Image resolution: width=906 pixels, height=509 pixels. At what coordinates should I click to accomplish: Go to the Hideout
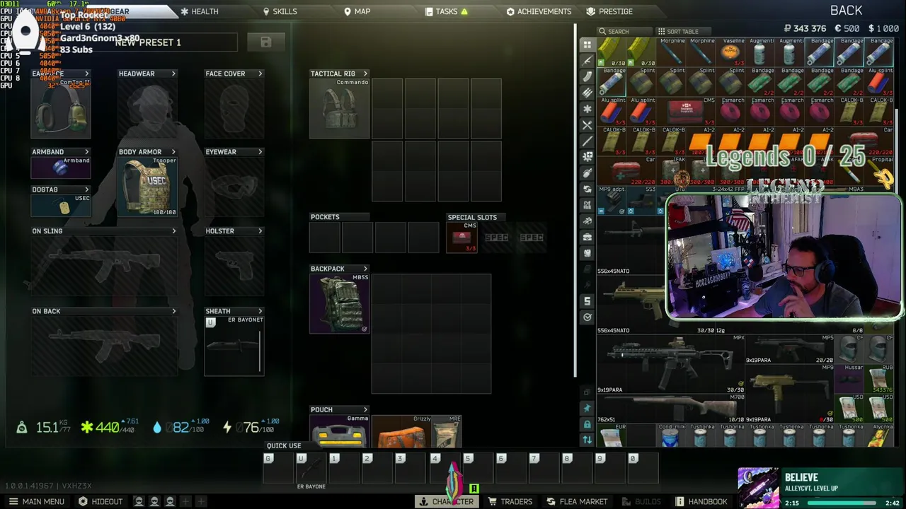pos(101,501)
